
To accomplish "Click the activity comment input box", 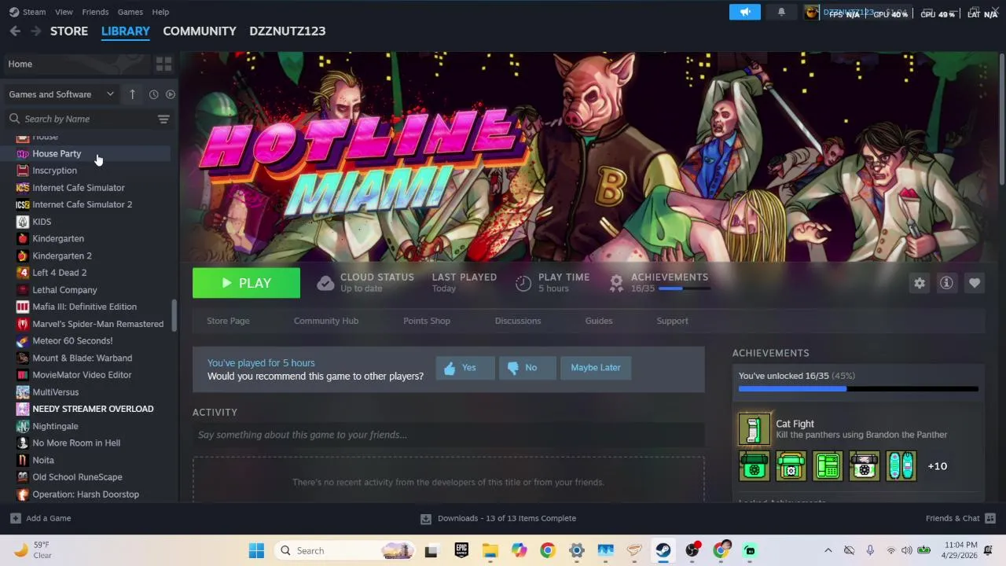I will [448, 435].
